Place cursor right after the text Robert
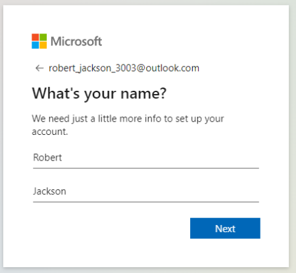 [x=62, y=158]
